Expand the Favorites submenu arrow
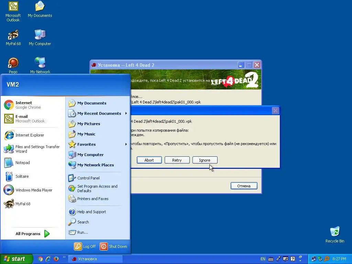The width and height of the screenshot is (352, 264). point(126,144)
